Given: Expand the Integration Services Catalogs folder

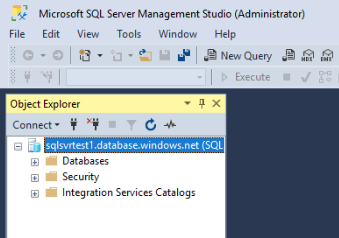Looking at the screenshot, I should tap(35, 194).
